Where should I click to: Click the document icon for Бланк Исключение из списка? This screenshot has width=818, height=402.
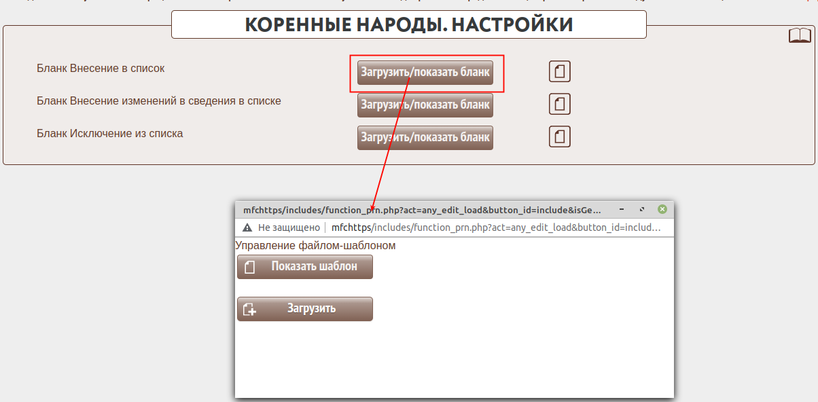click(x=559, y=136)
